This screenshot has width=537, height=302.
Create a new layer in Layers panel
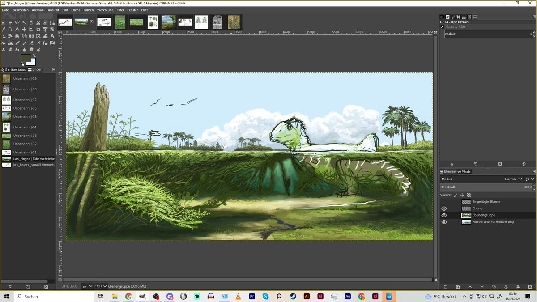point(446,286)
